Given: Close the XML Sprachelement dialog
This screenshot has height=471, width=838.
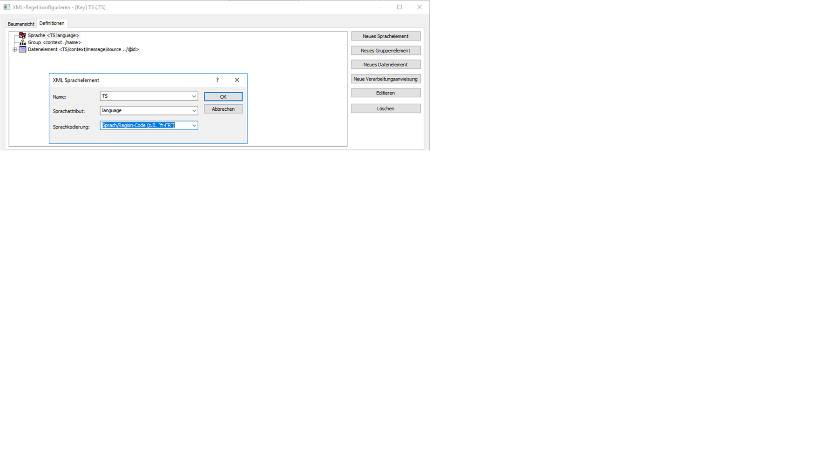Looking at the screenshot, I should tap(237, 80).
